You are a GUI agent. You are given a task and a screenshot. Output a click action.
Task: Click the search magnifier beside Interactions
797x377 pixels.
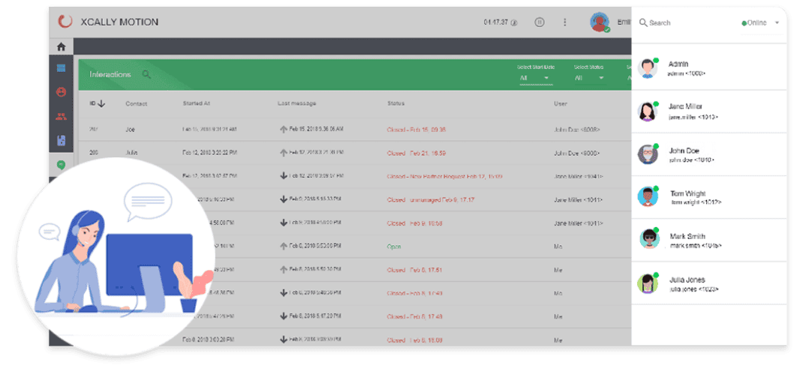click(146, 75)
